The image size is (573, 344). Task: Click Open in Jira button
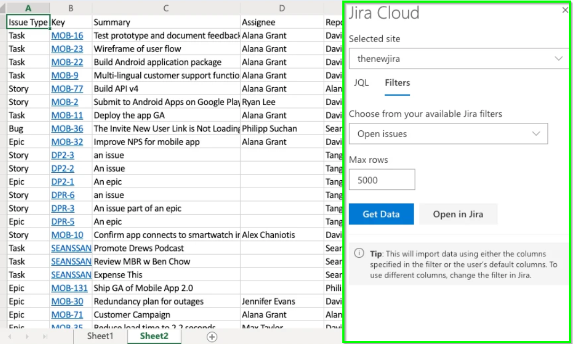(x=458, y=214)
